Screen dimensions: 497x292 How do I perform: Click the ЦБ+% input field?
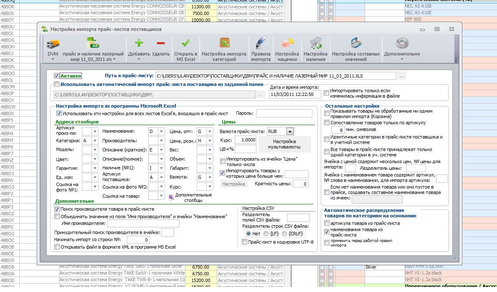(x=245, y=149)
